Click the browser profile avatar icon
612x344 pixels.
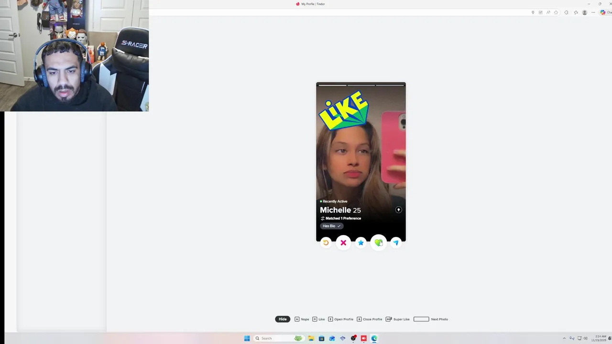(x=584, y=12)
